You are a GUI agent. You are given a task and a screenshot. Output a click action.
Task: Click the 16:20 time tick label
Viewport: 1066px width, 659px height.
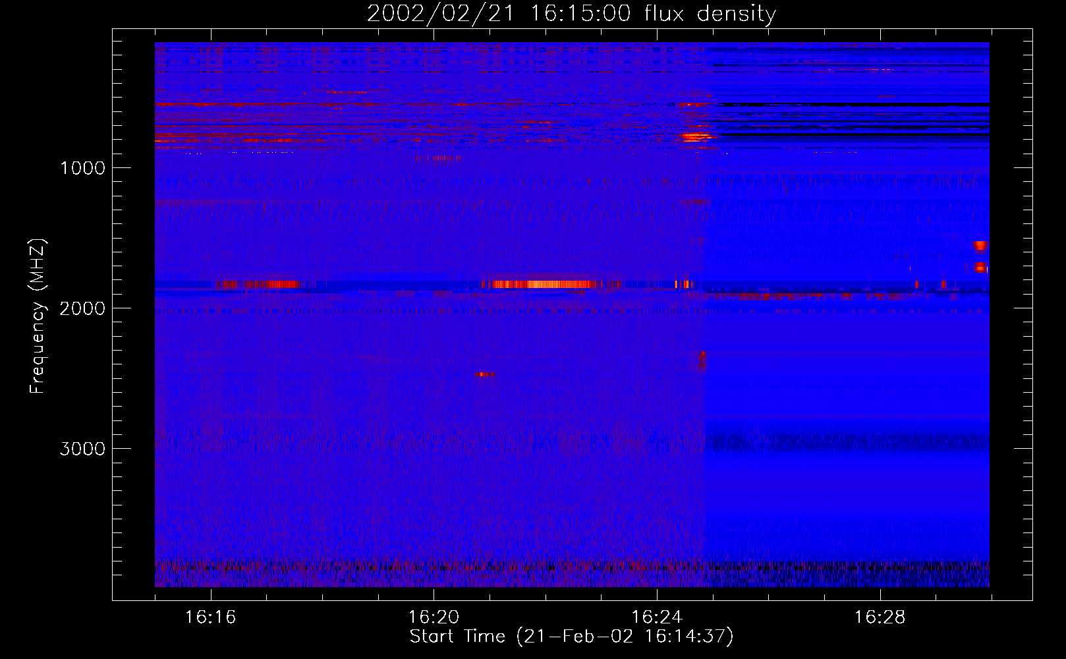pyautogui.click(x=434, y=617)
